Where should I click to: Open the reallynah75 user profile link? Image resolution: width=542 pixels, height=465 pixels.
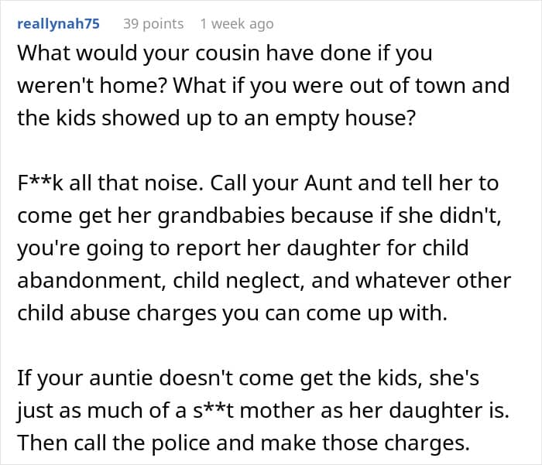coord(58,24)
